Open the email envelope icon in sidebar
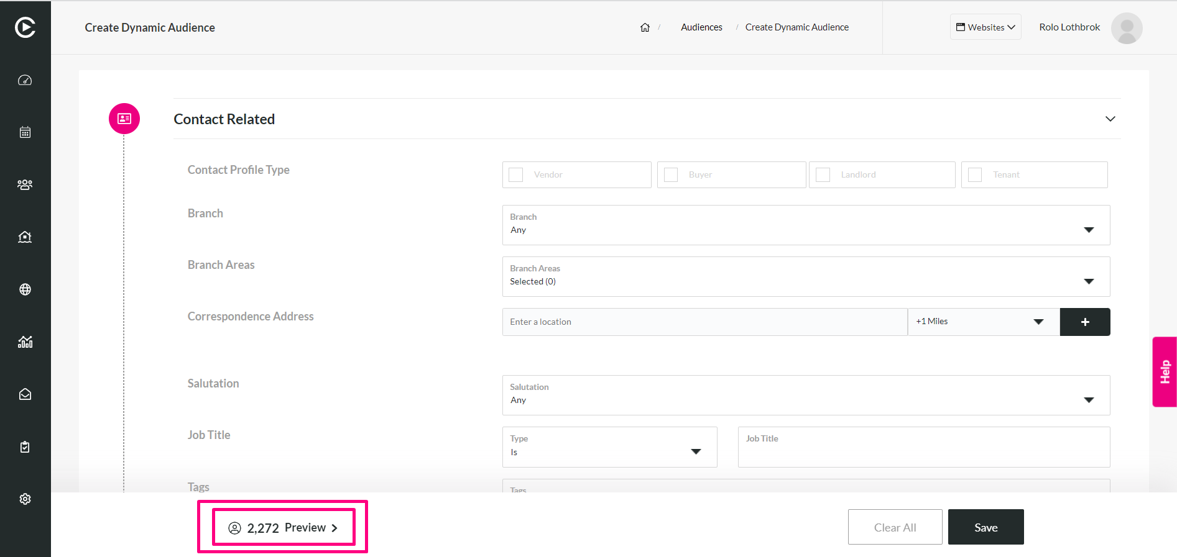This screenshot has height=557, width=1177. click(x=25, y=394)
